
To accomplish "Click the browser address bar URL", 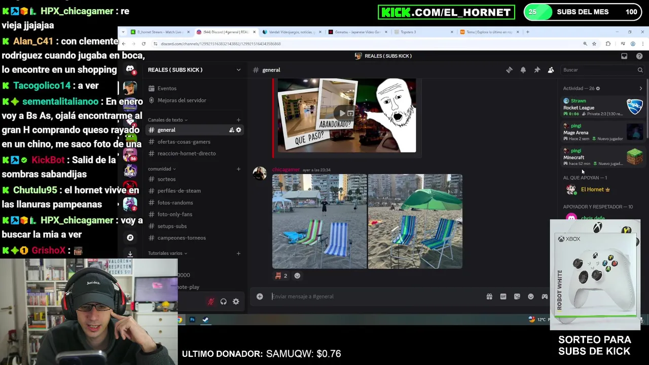I will 221,44.
